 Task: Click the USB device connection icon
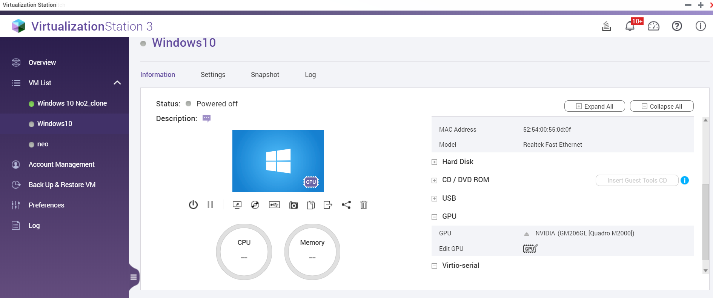coord(274,205)
